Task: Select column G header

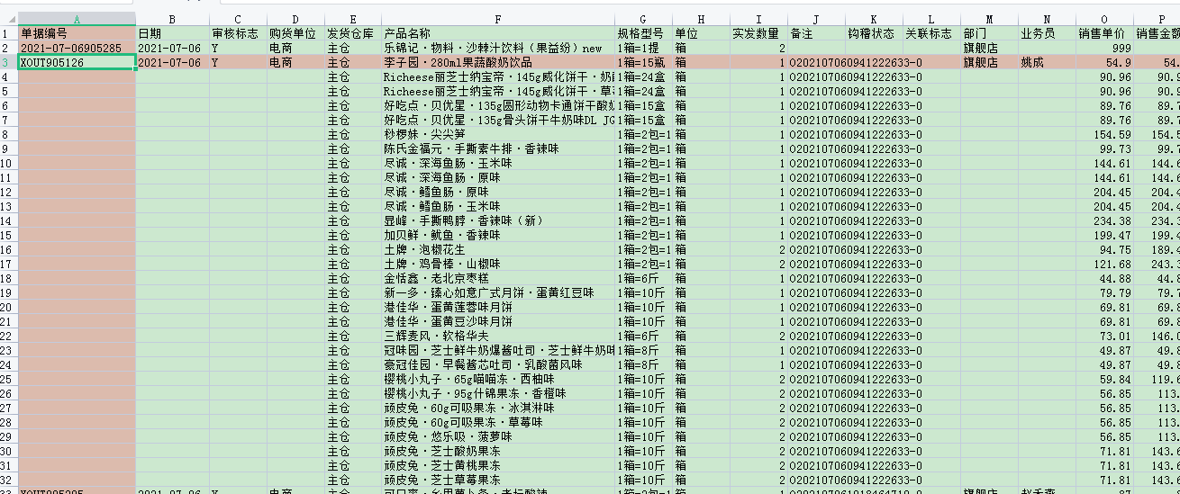Action: (x=644, y=19)
